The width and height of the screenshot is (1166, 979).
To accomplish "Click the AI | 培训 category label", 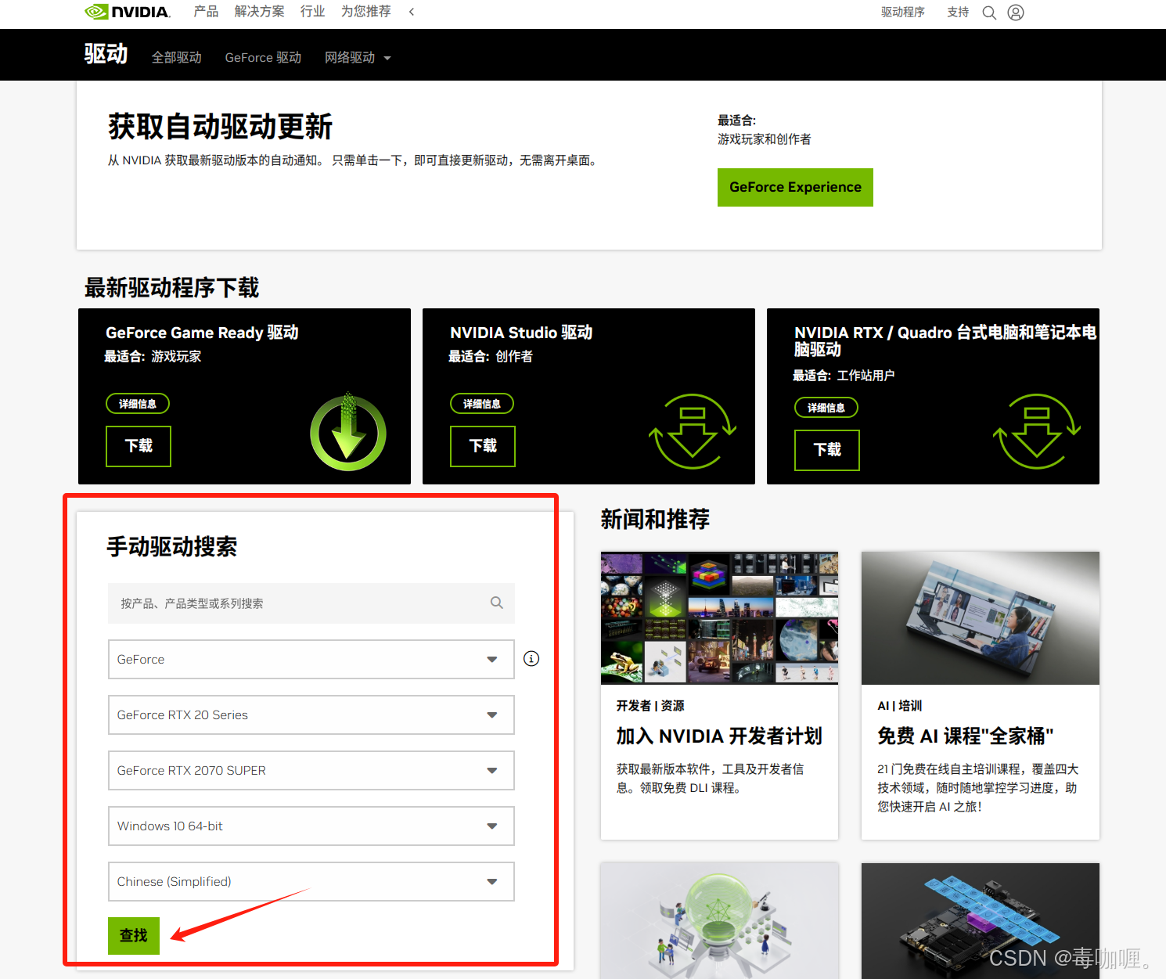I will pyautogui.click(x=900, y=705).
